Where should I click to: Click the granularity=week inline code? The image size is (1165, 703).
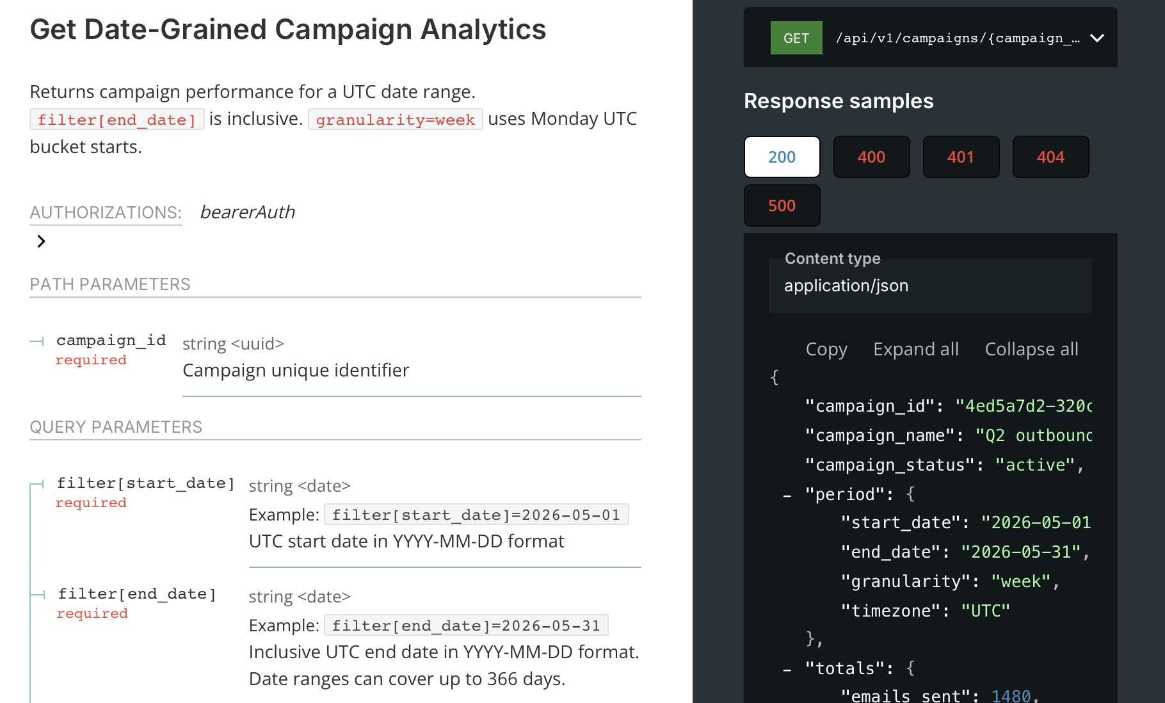(x=395, y=120)
